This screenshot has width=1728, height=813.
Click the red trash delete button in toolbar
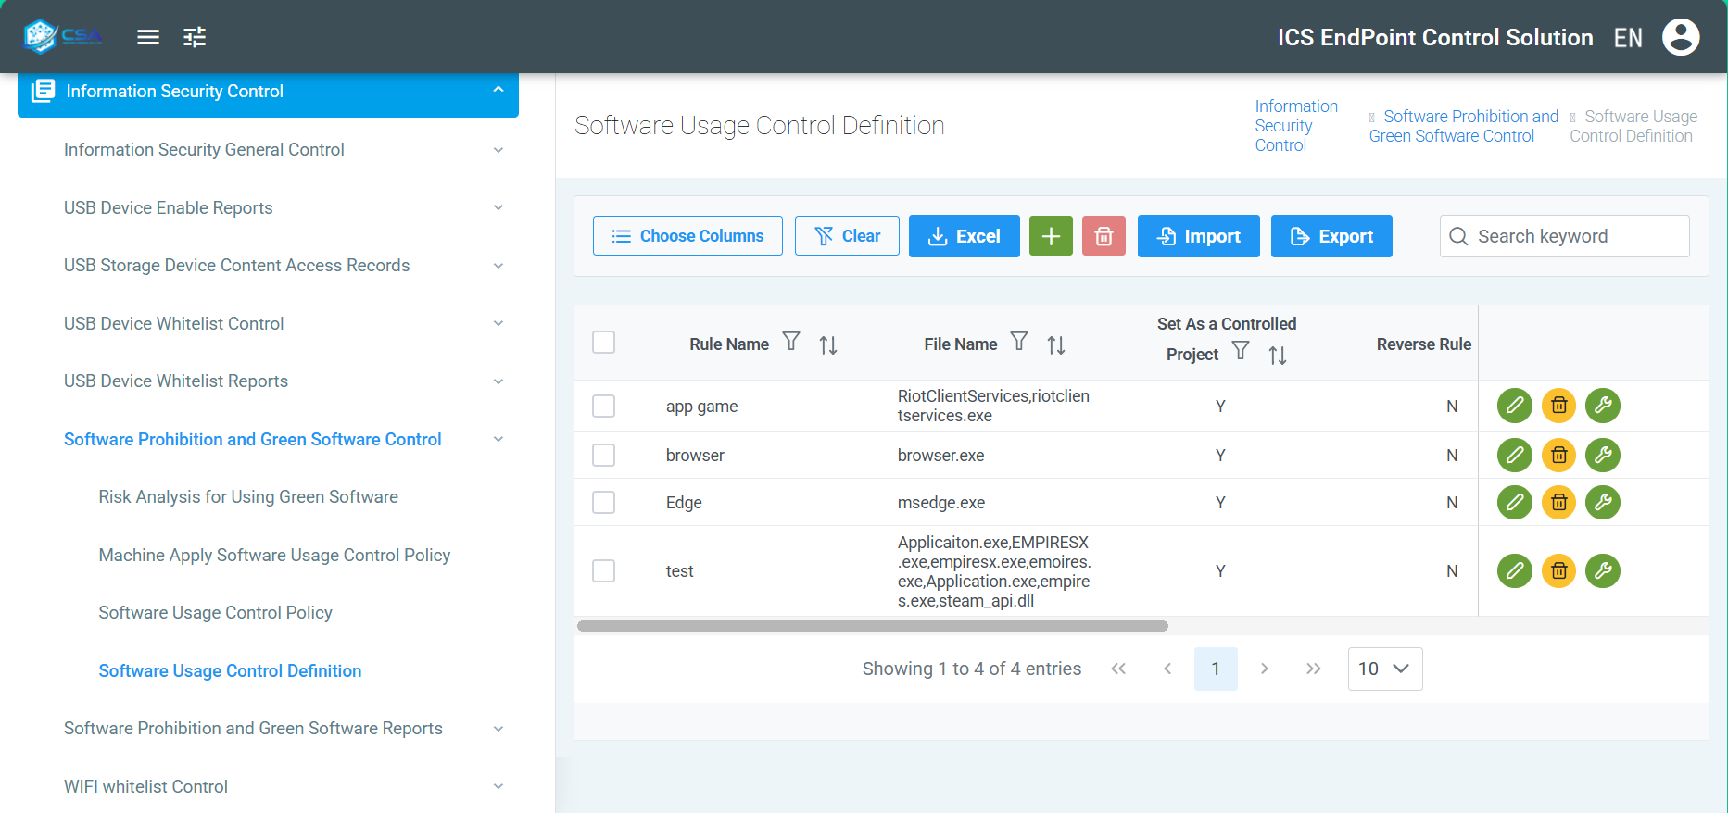pos(1104,236)
